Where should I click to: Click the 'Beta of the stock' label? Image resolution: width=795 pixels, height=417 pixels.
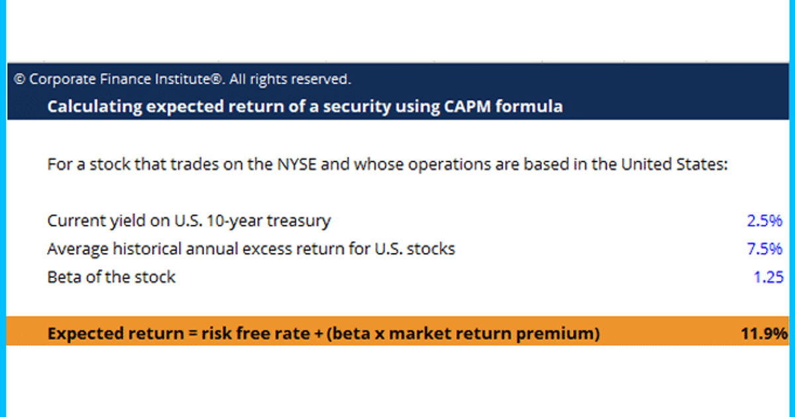tap(111, 277)
